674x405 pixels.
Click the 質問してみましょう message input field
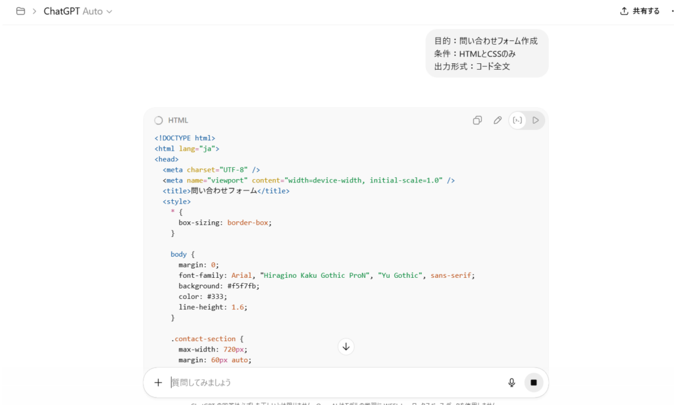coord(329,383)
